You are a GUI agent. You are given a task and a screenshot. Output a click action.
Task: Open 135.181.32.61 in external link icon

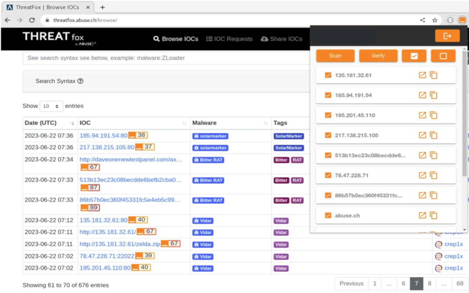click(x=422, y=75)
